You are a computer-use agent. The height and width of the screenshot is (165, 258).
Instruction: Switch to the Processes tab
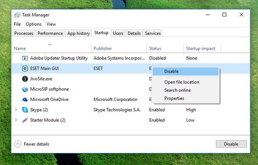coord(24,33)
